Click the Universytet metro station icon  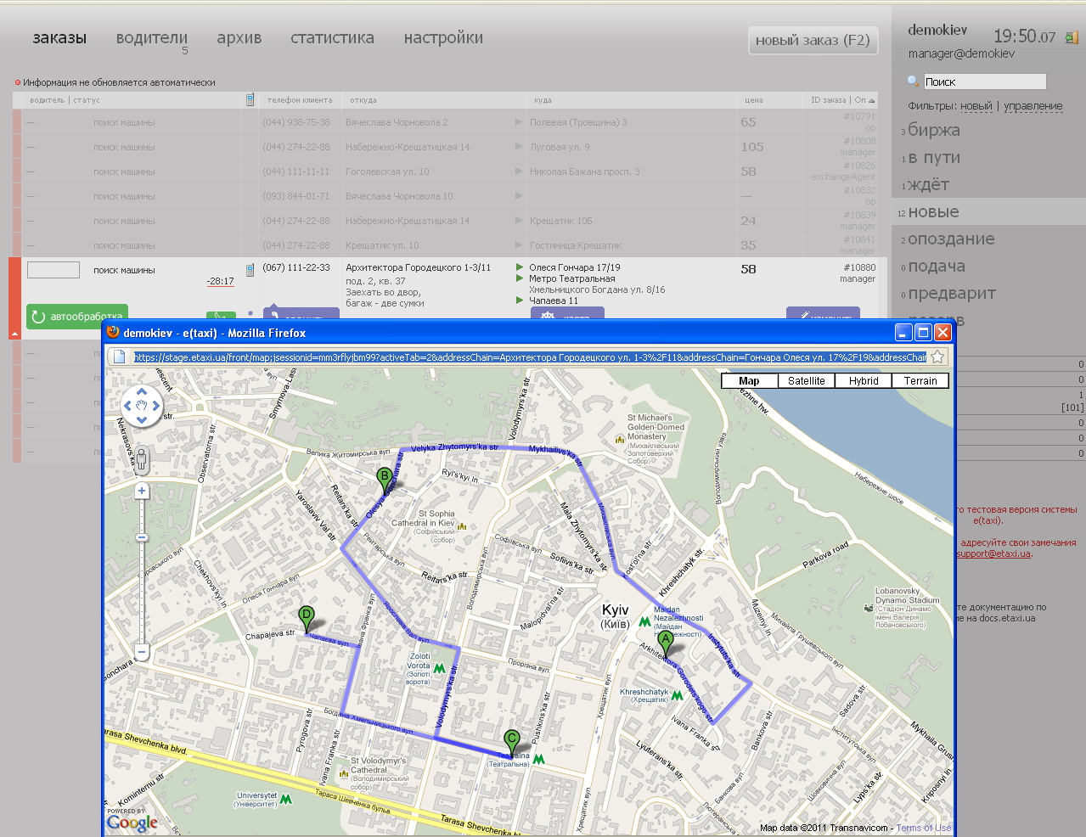coord(286,799)
